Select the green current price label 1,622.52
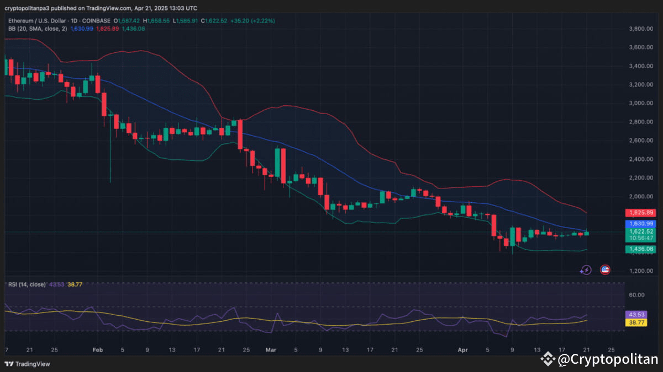The image size is (663, 372). tap(641, 232)
